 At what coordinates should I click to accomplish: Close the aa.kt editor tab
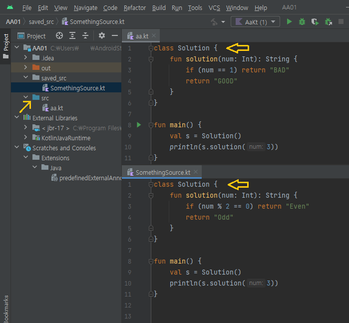pyautogui.click(x=154, y=35)
